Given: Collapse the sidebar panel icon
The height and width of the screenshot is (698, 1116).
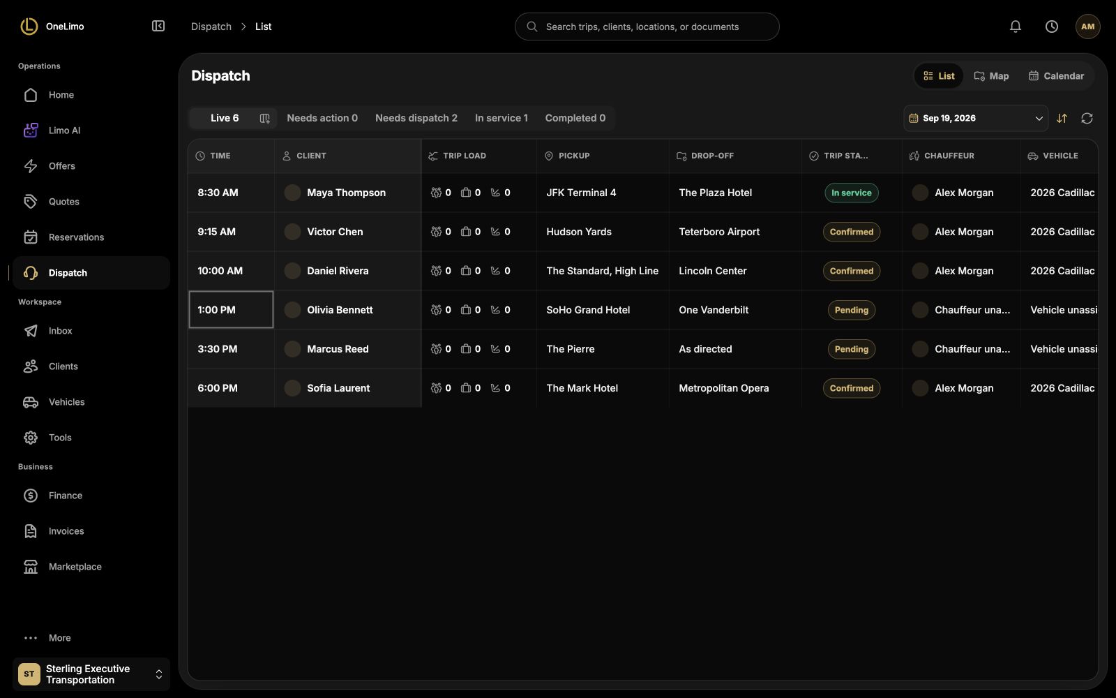Looking at the screenshot, I should (158, 27).
